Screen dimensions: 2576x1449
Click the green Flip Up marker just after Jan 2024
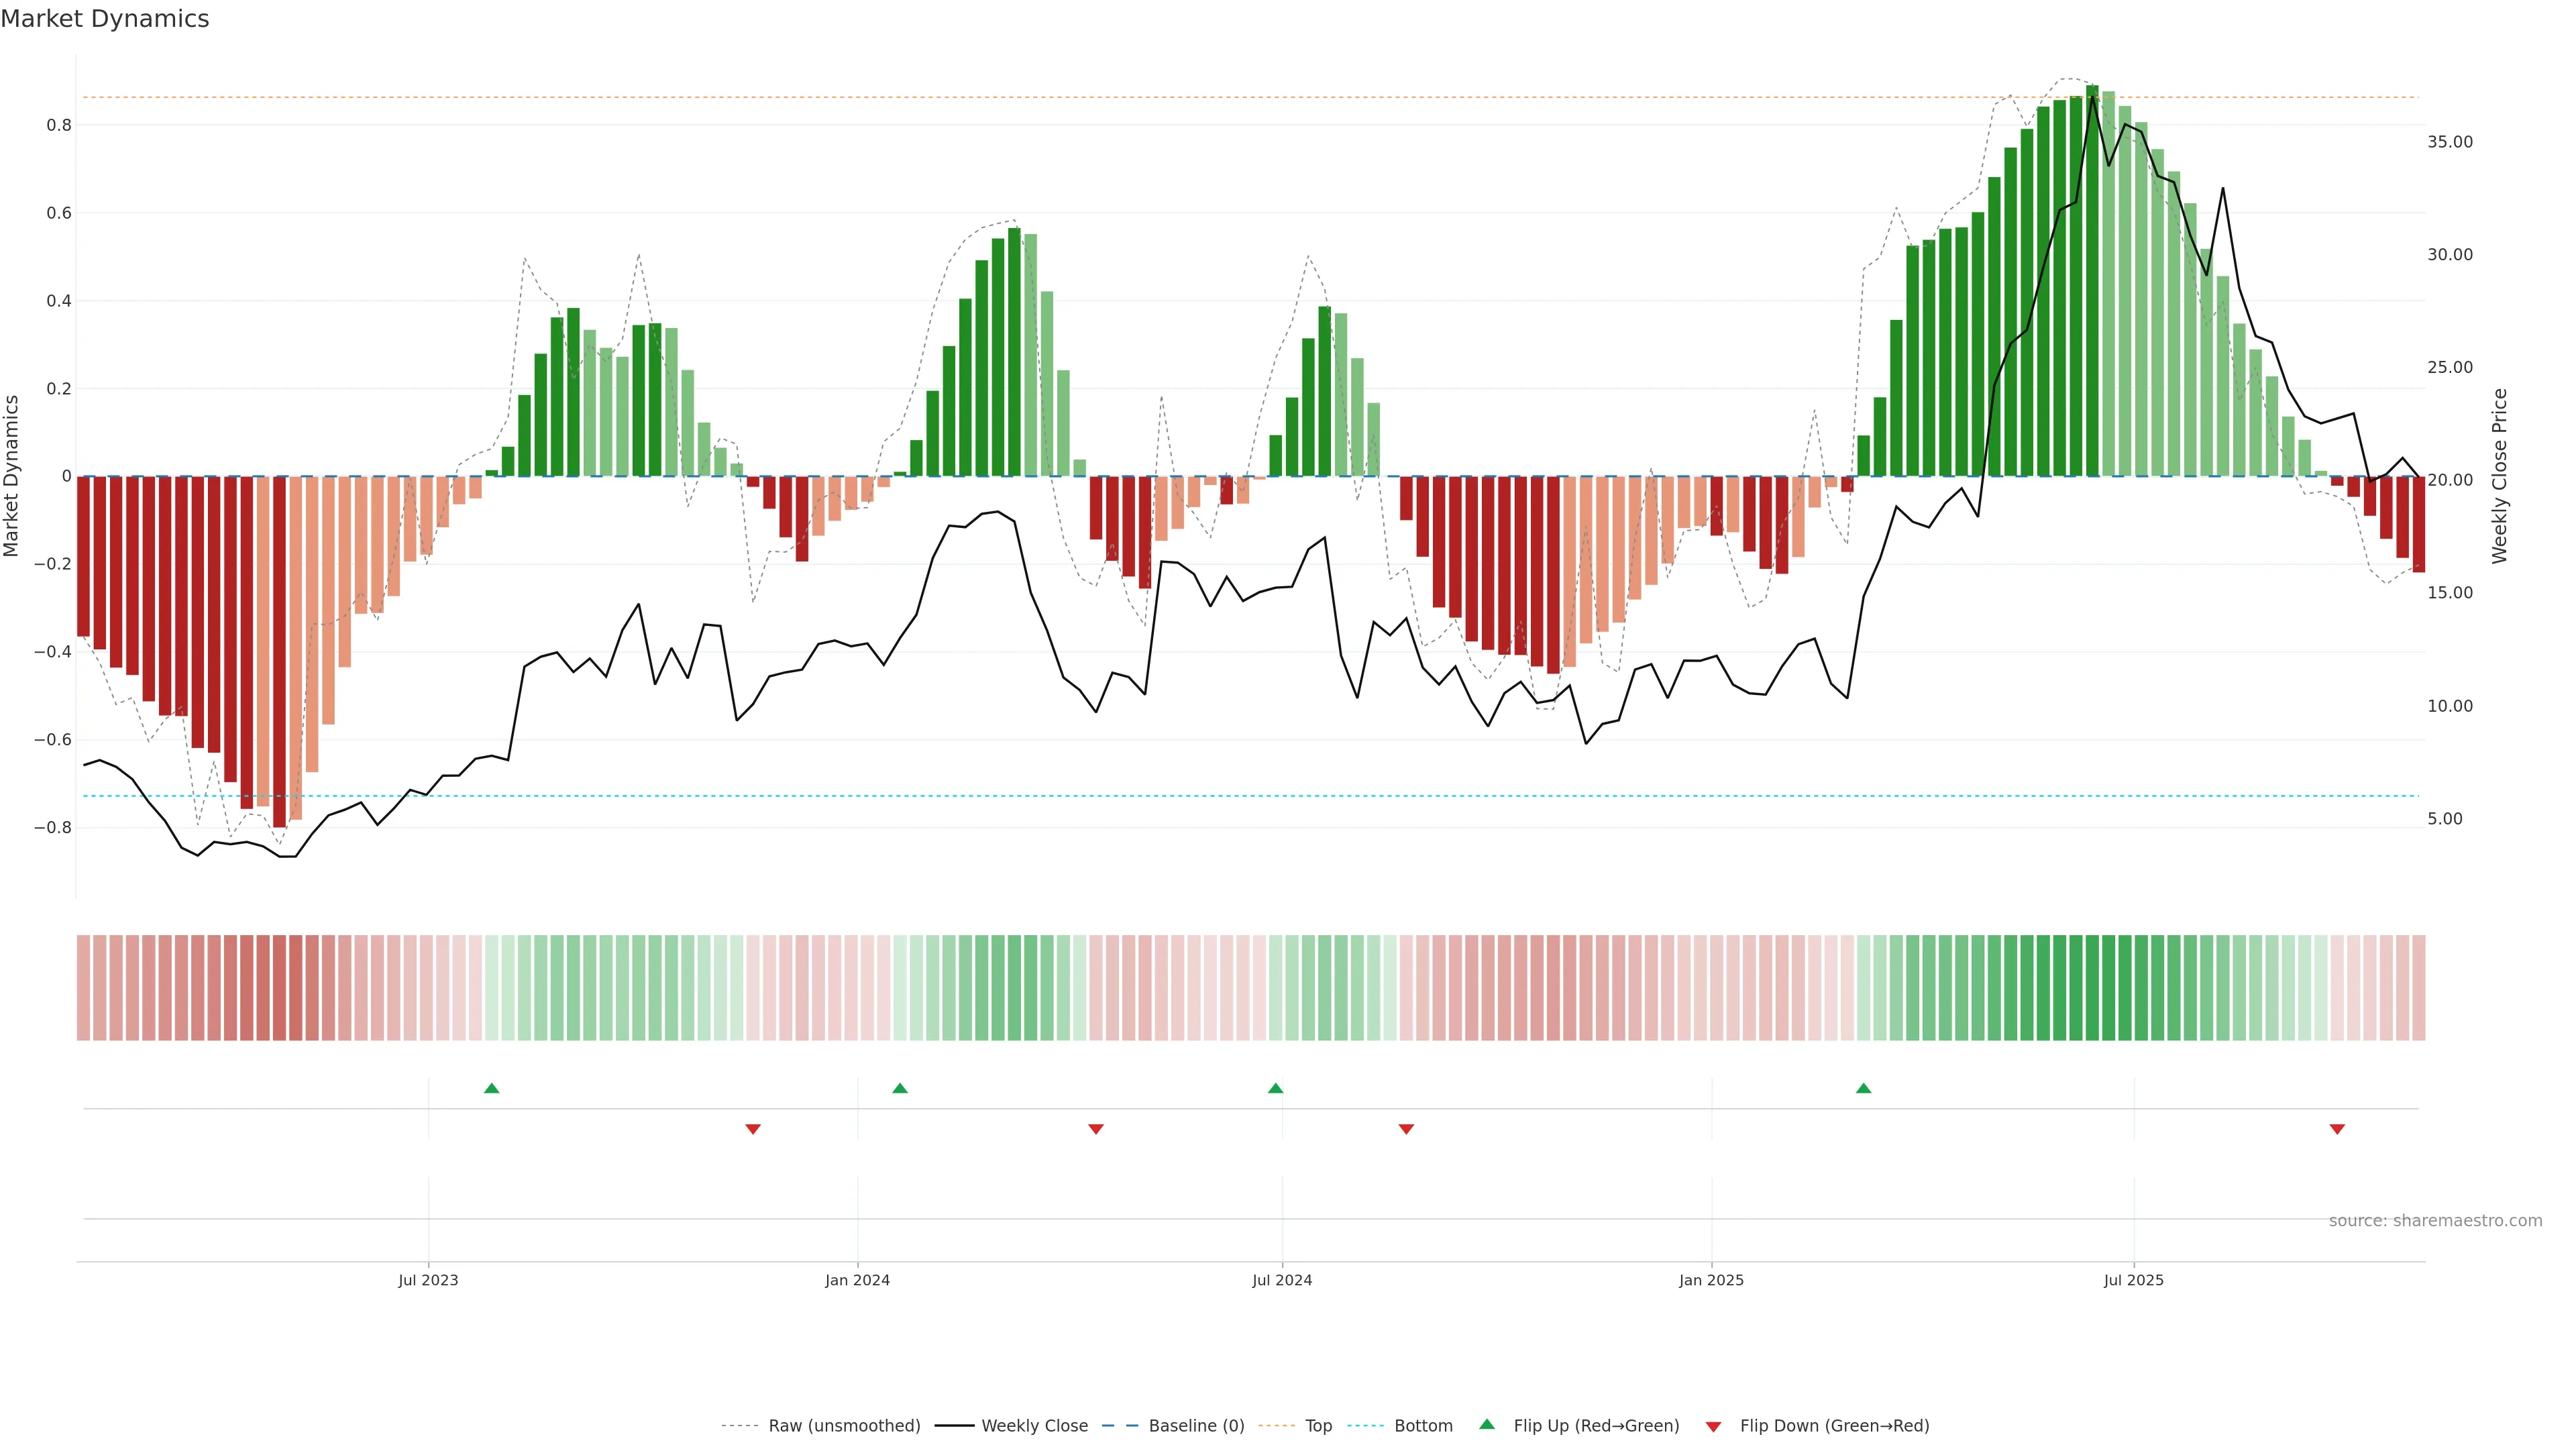point(900,1088)
